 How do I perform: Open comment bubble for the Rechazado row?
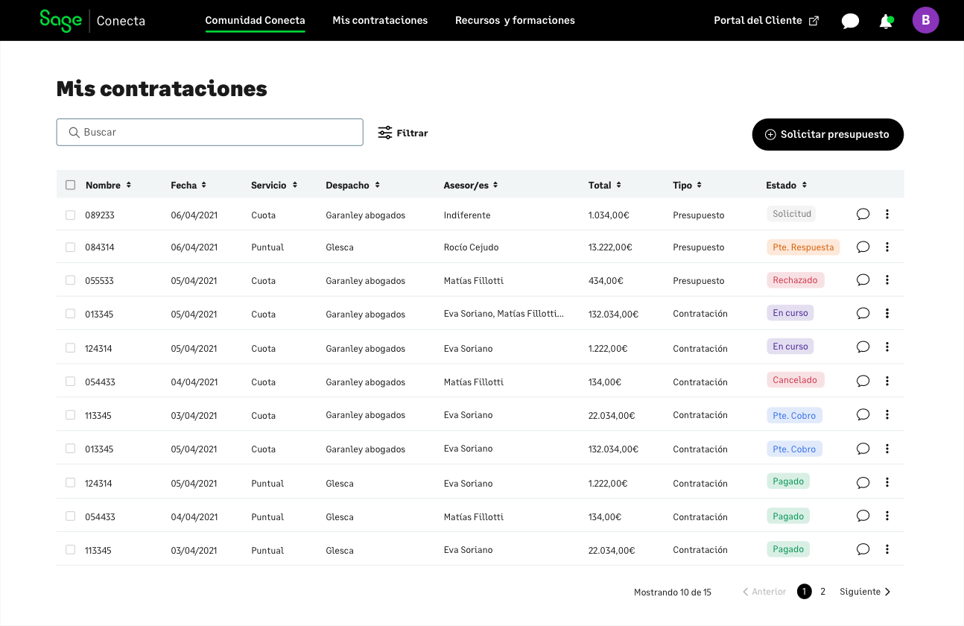pos(863,280)
